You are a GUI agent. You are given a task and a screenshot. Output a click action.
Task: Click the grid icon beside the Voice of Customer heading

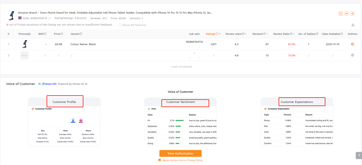pos(40,84)
